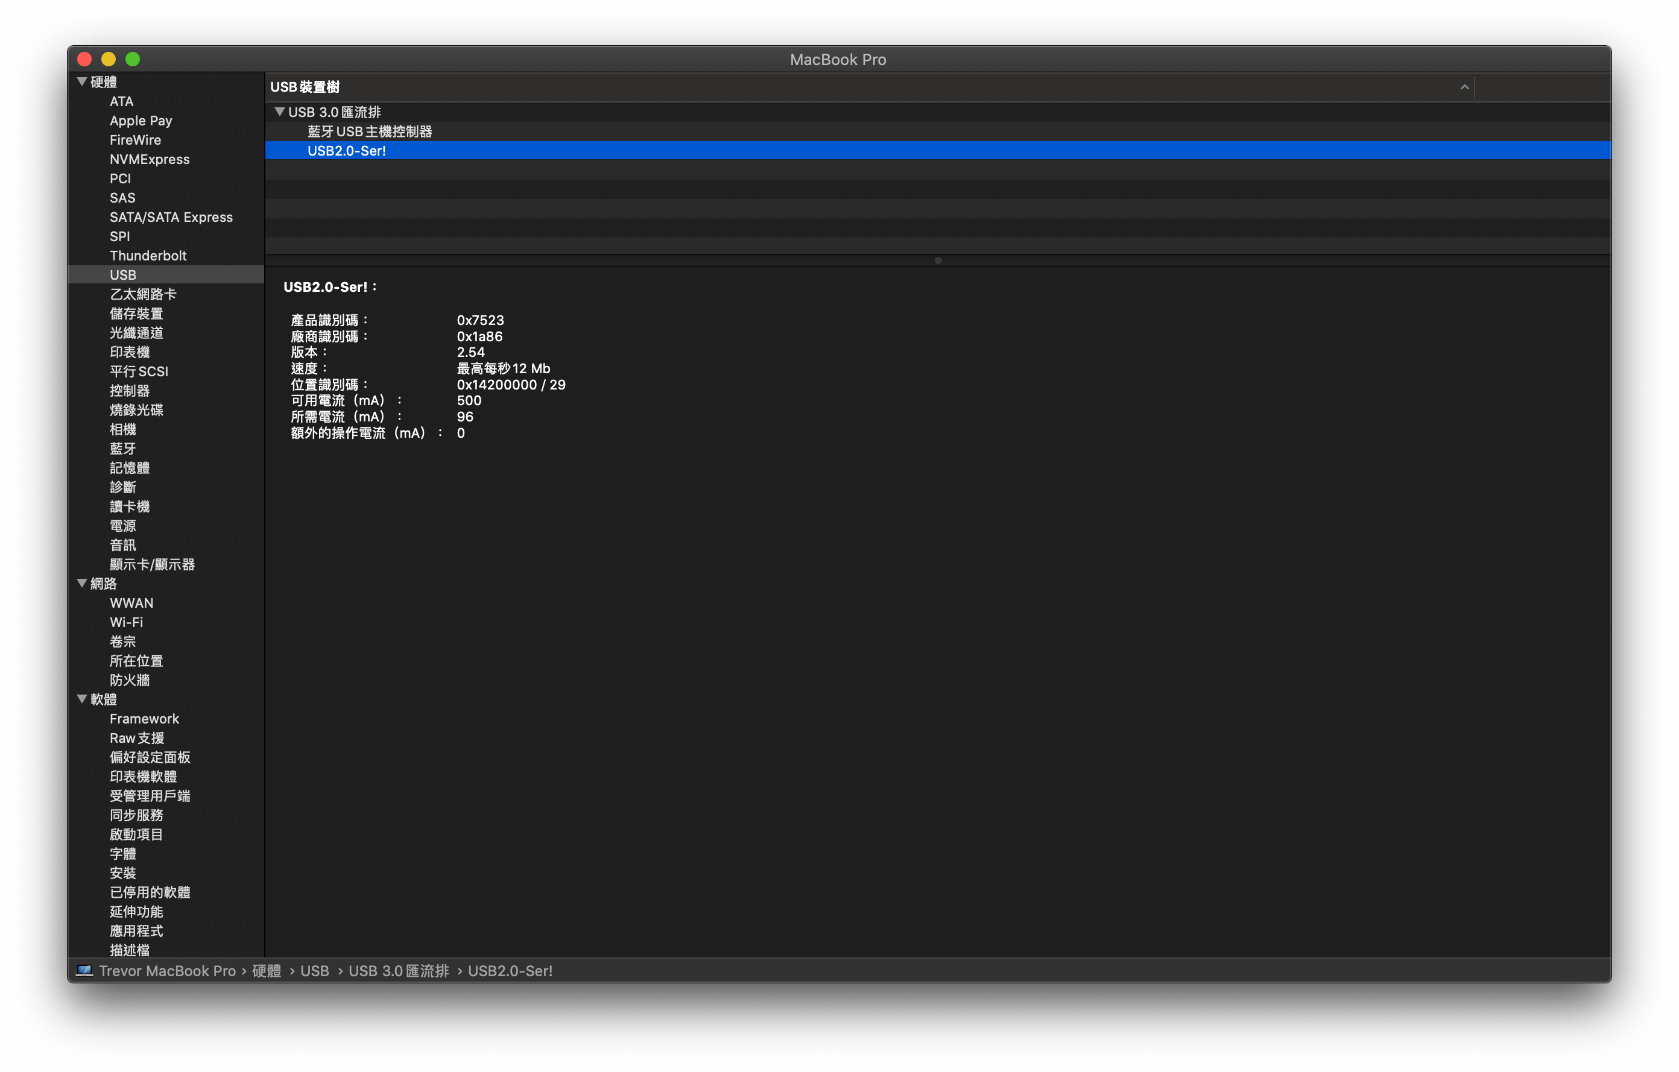The width and height of the screenshot is (1679, 1072).
Task: Select 防火牆 under network section
Action: point(130,680)
